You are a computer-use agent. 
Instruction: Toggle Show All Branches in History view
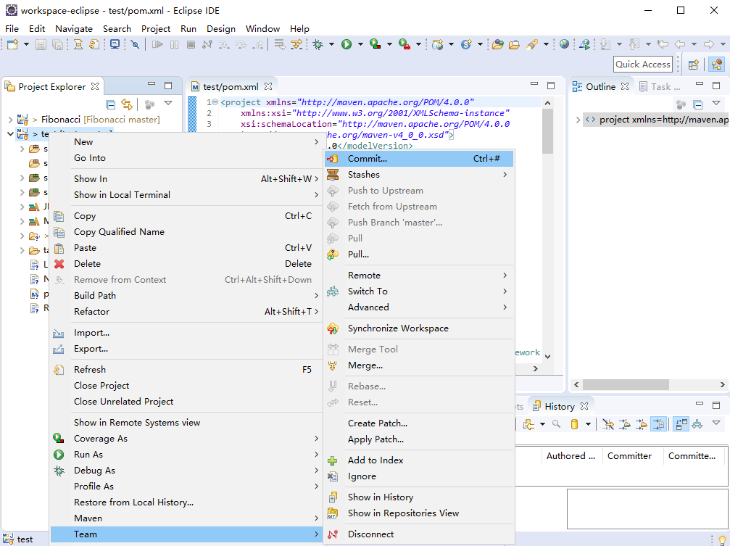(x=697, y=424)
